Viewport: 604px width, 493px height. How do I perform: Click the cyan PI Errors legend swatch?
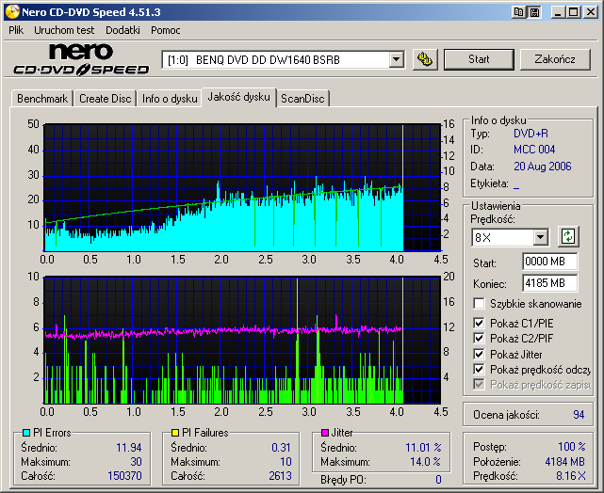26,433
